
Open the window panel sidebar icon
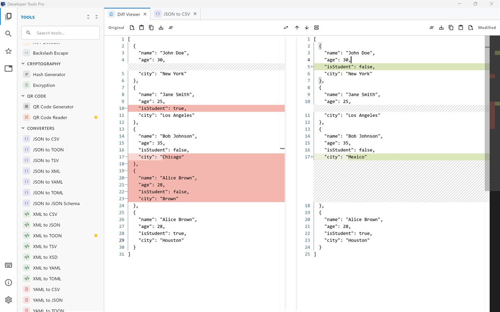[8, 69]
